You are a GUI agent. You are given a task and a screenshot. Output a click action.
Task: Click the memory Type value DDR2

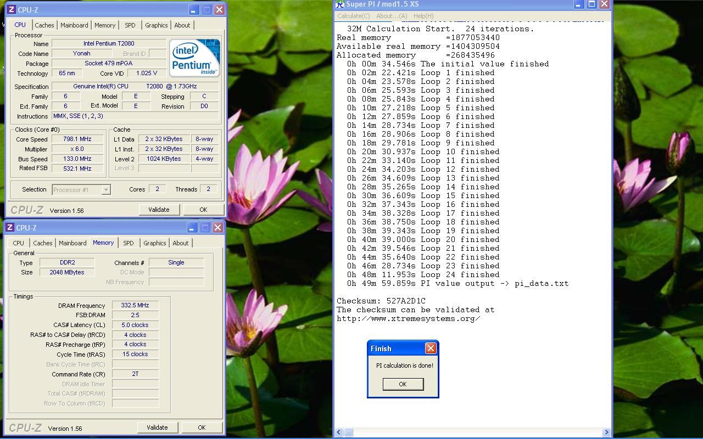point(67,262)
